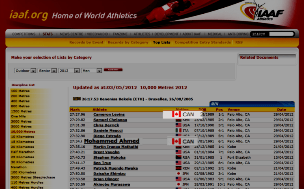Click the Japan flag beside Daisuke Shimizu
The height and width of the screenshot is (189, 304).
tap(178, 173)
